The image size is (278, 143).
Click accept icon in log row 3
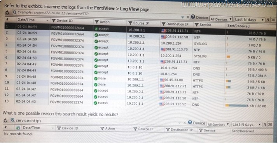tap(96, 41)
